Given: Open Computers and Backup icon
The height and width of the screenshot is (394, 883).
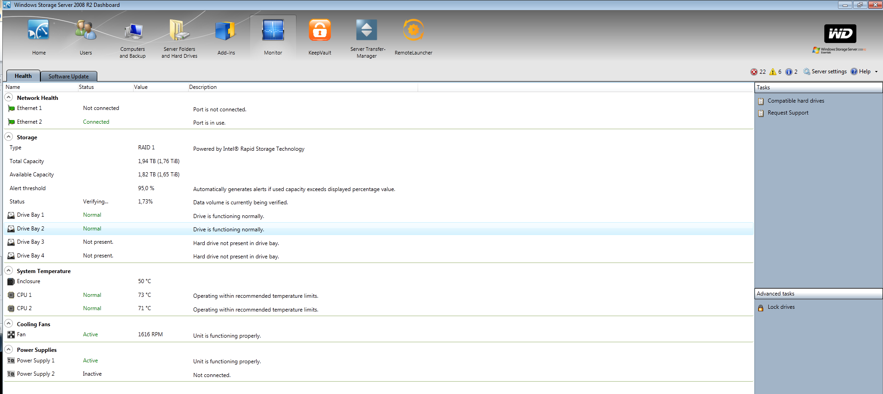Looking at the screenshot, I should (x=133, y=32).
